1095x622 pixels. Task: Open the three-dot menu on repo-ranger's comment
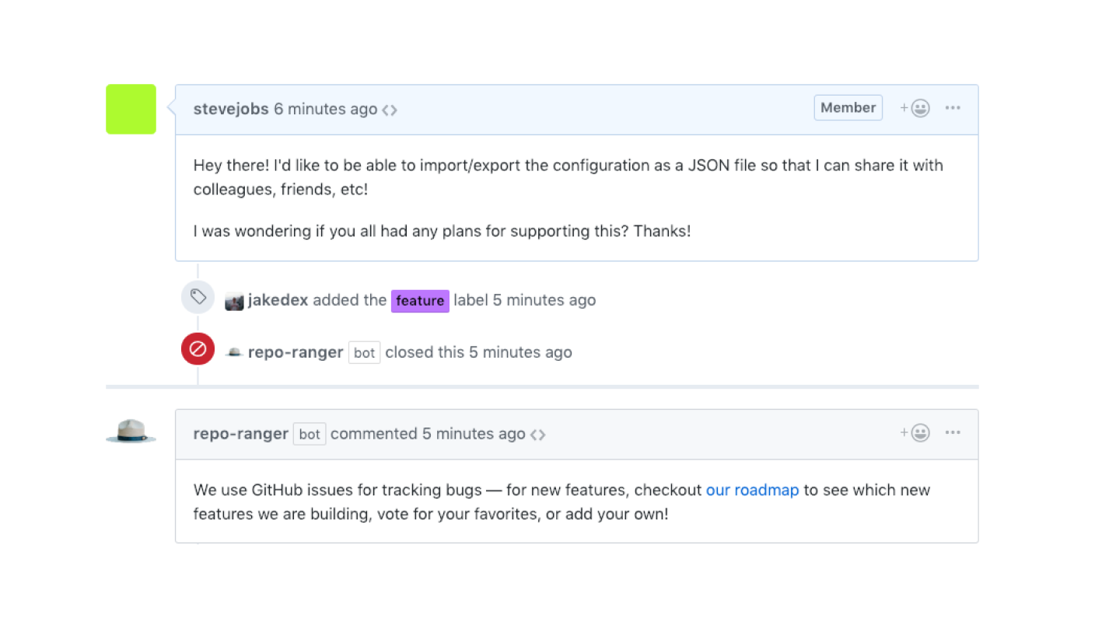953,433
